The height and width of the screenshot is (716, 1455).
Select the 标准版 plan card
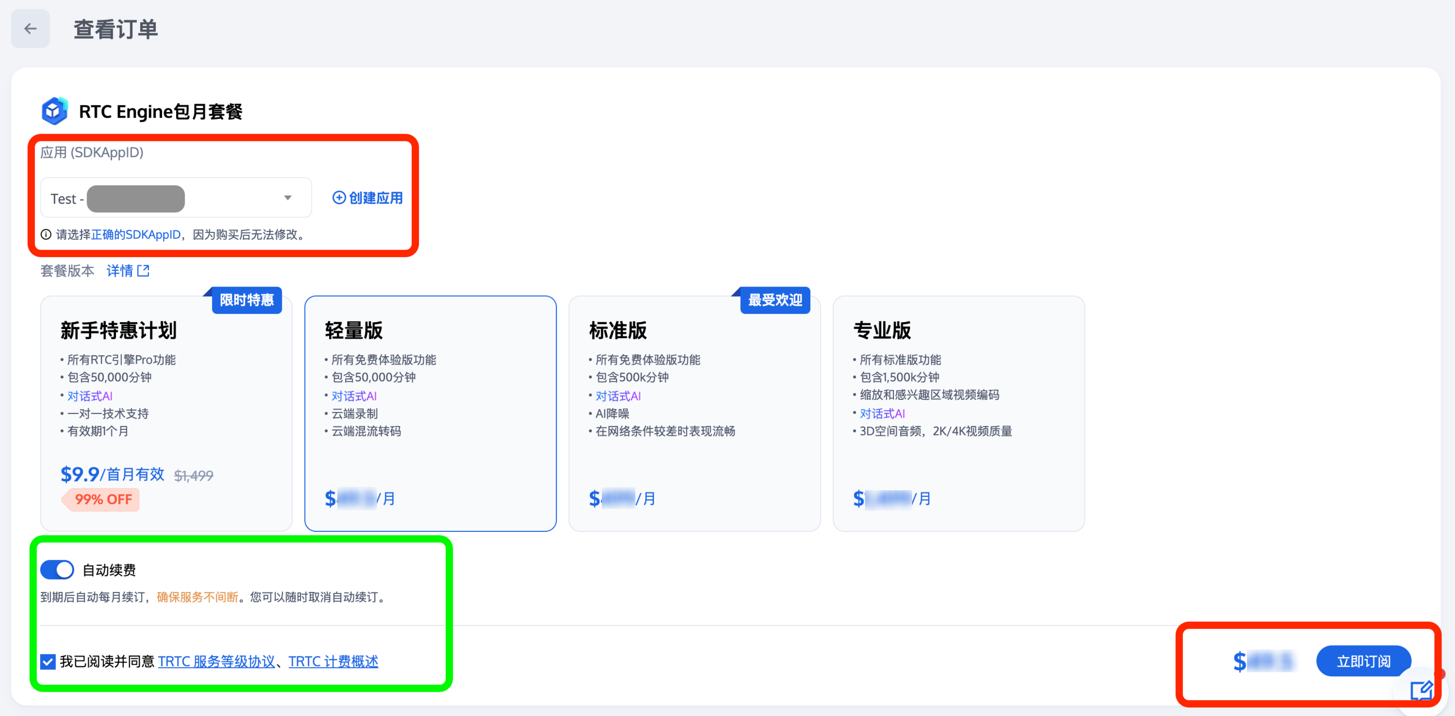click(694, 413)
